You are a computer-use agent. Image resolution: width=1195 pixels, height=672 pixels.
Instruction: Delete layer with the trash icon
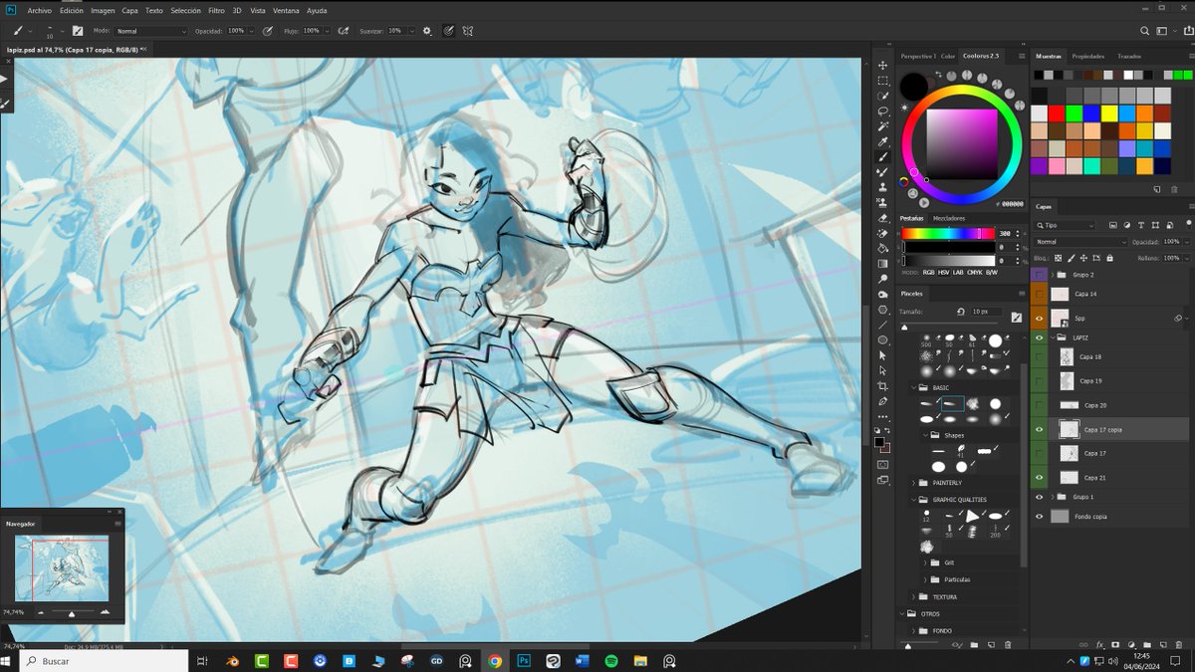click(1178, 644)
